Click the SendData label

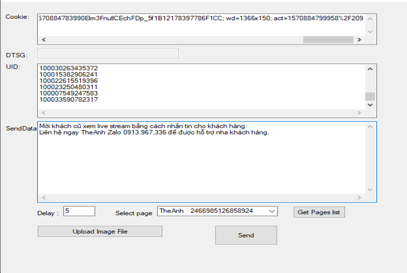21,128
